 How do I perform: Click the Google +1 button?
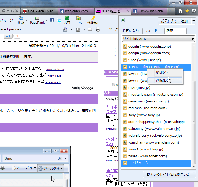coord(8,36)
